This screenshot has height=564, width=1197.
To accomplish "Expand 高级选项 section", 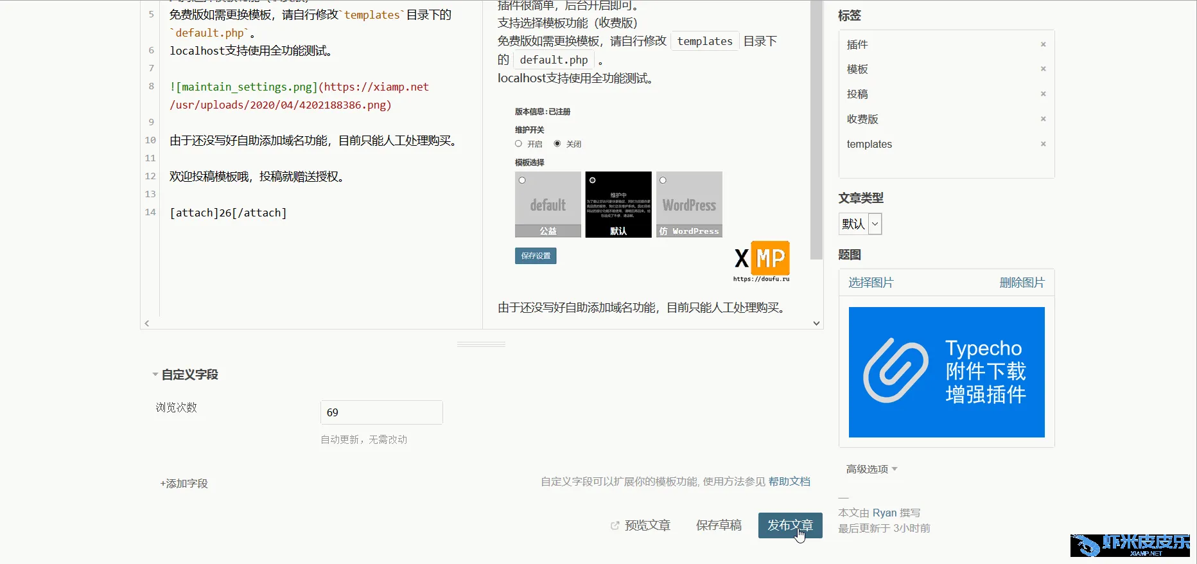I will tap(871, 469).
